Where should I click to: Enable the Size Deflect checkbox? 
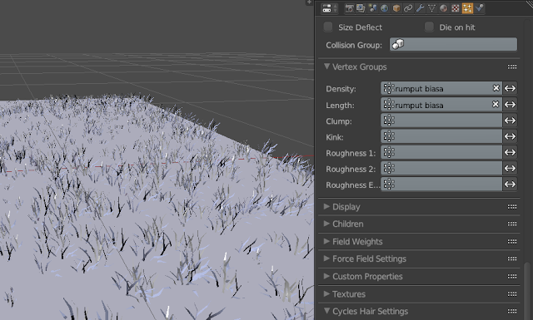[x=328, y=27]
